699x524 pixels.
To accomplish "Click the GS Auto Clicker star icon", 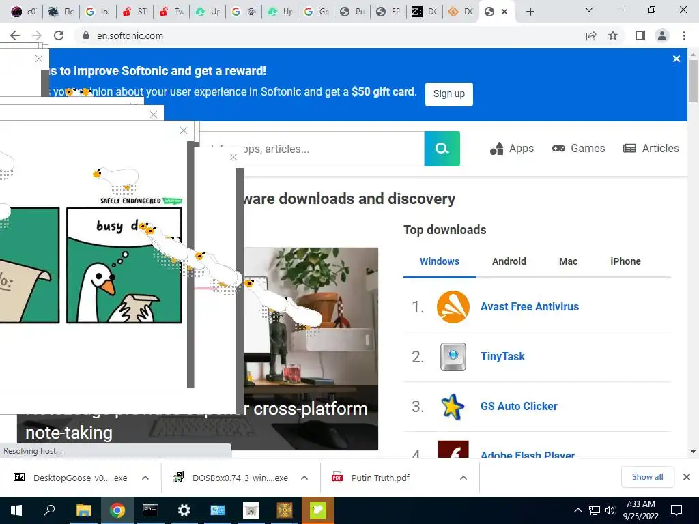I will pos(453,407).
